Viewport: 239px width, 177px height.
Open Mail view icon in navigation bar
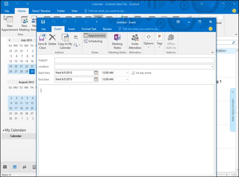point(5,167)
